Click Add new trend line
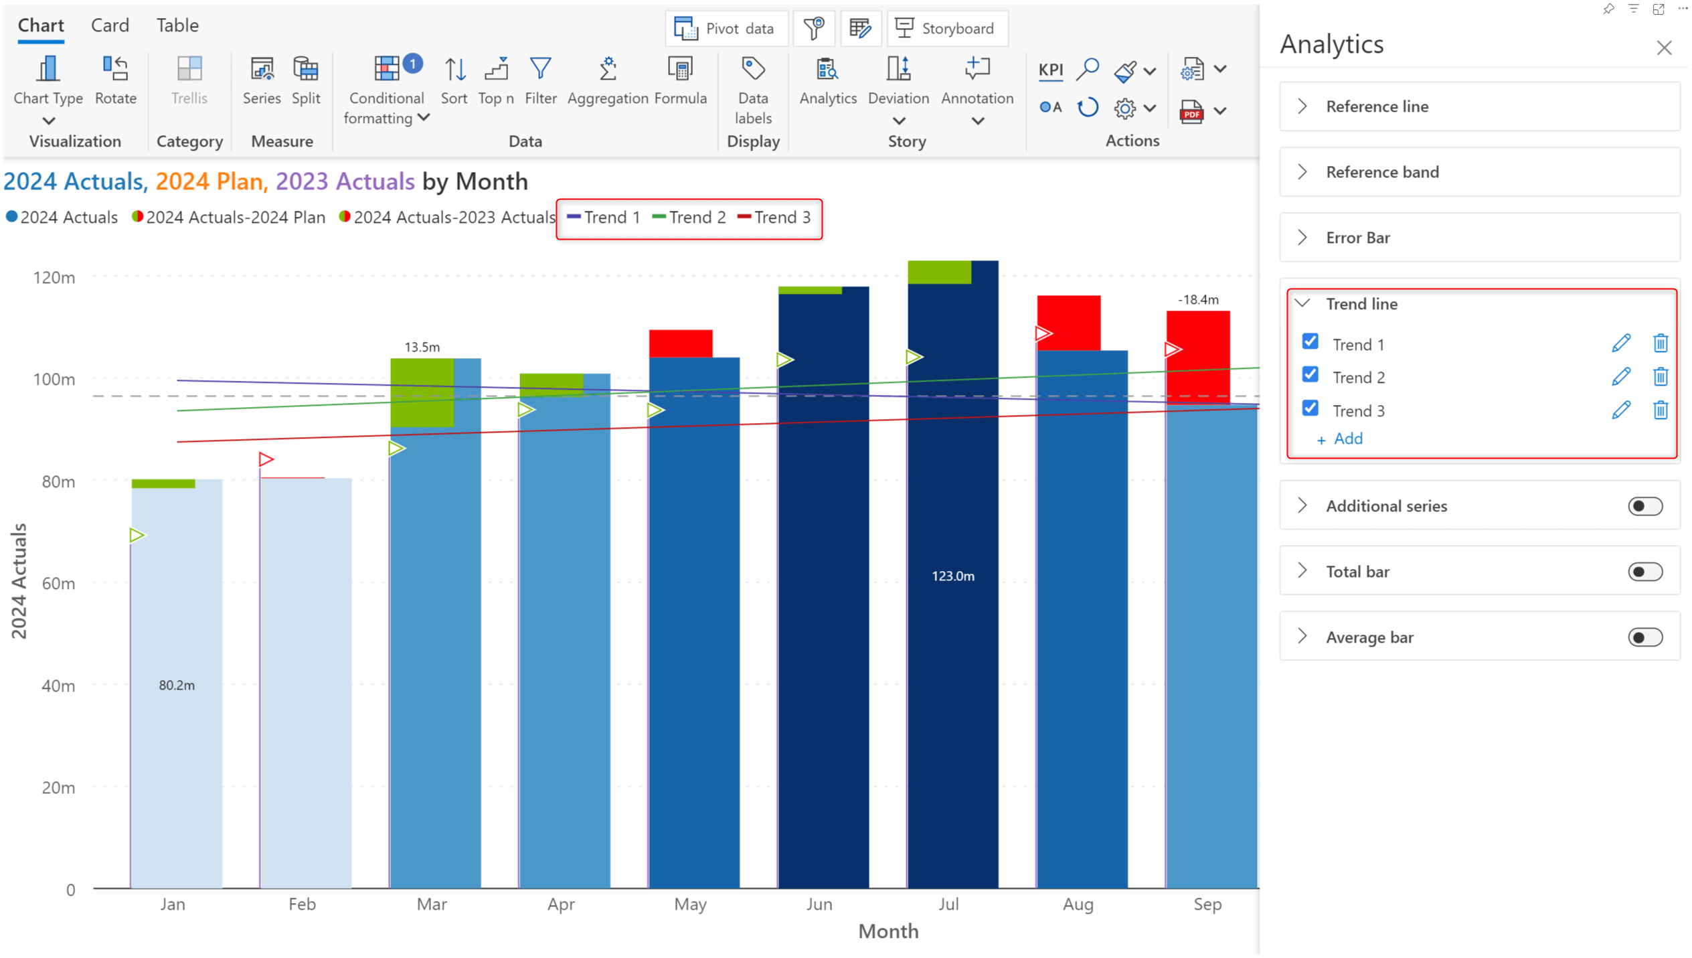 (x=1342, y=439)
